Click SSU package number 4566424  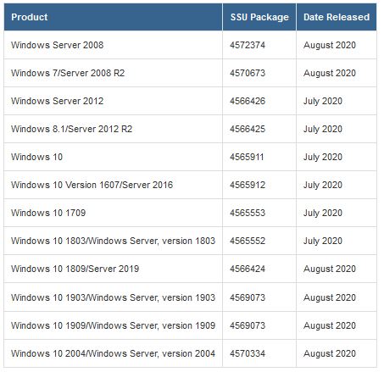click(x=248, y=269)
